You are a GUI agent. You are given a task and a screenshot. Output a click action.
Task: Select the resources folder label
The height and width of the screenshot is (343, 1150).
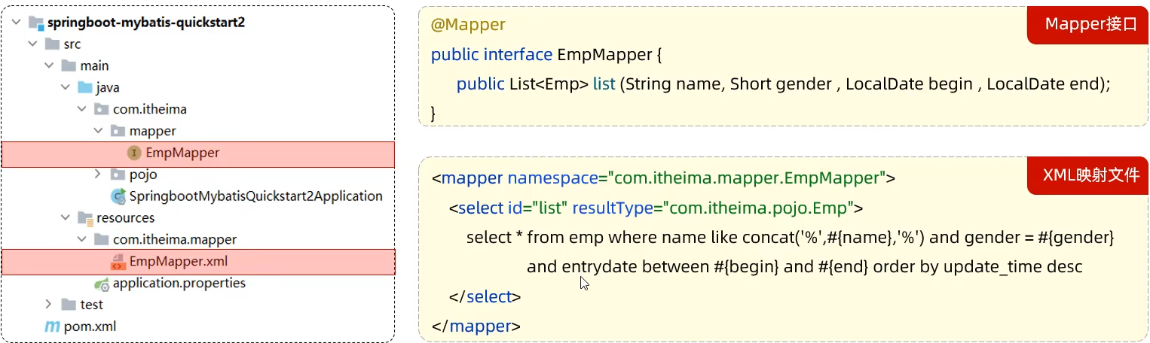pos(125,218)
